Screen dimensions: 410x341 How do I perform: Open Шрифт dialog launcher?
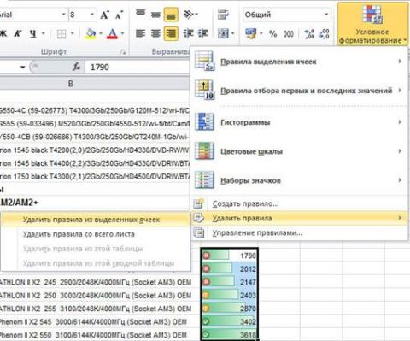[123, 52]
